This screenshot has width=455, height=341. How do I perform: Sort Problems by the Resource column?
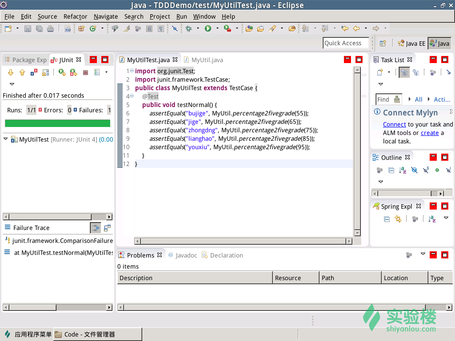(x=295, y=278)
